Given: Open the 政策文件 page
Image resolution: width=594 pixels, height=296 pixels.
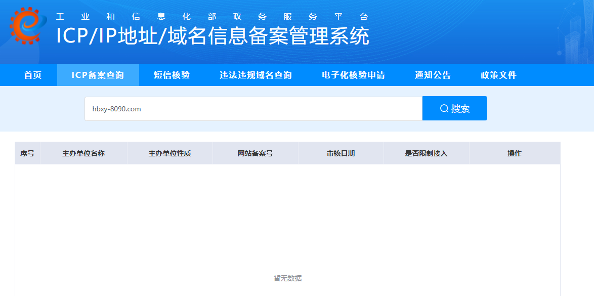Looking at the screenshot, I should [498, 75].
